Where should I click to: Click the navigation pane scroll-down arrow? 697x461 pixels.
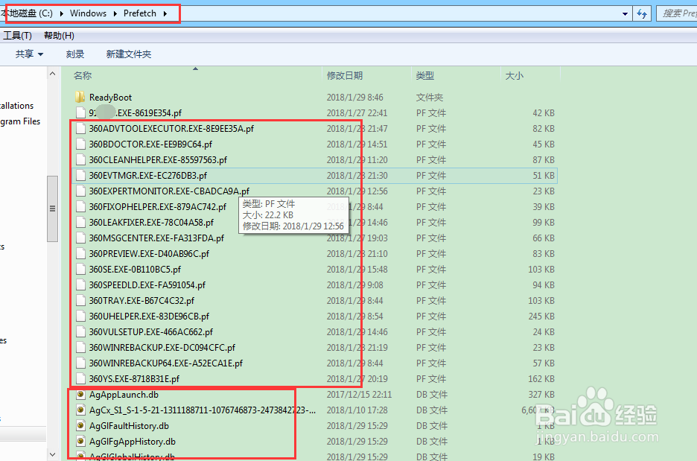52,455
